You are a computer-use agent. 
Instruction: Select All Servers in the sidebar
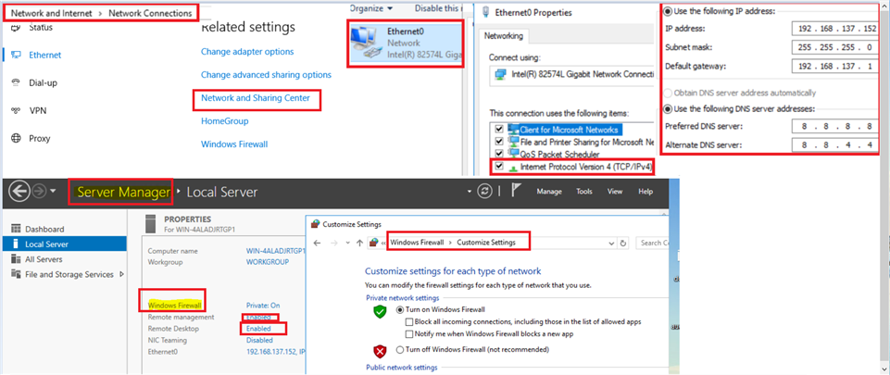(44, 259)
